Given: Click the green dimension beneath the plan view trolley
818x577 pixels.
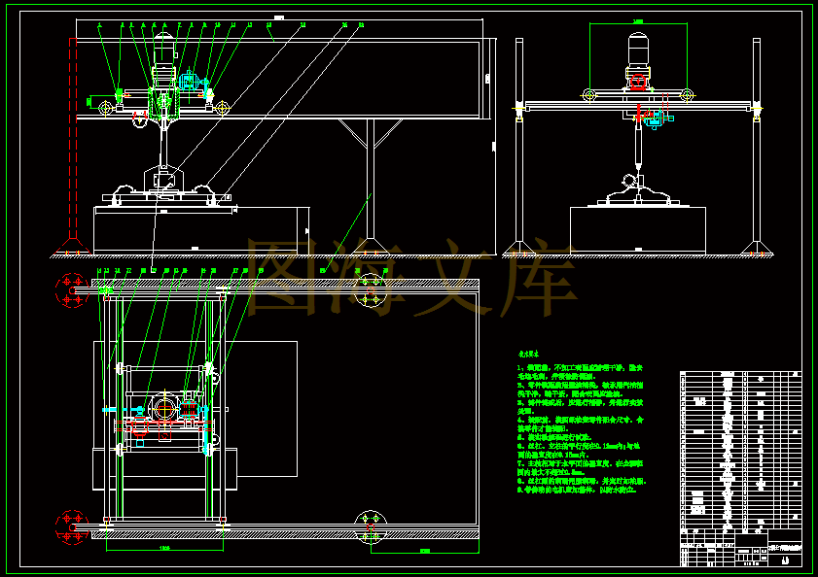Looking at the screenshot, I should tap(164, 550).
